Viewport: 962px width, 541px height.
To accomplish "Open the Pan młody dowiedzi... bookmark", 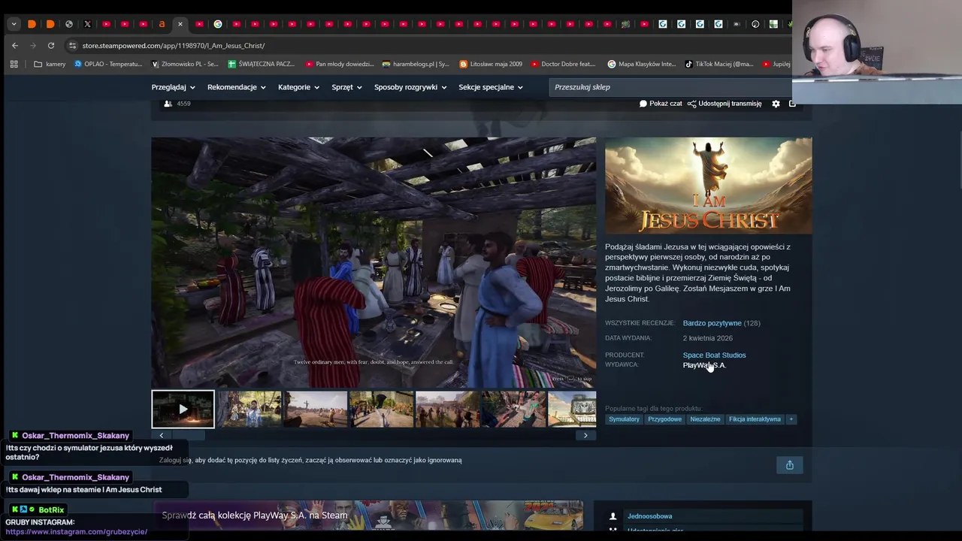I will click(339, 64).
